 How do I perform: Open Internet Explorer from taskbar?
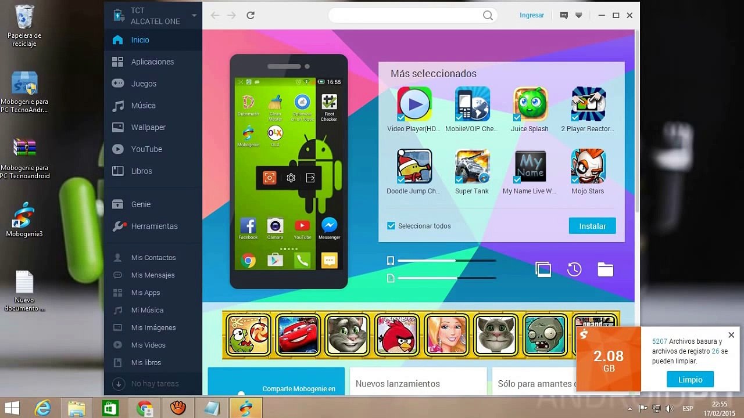click(42, 408)
